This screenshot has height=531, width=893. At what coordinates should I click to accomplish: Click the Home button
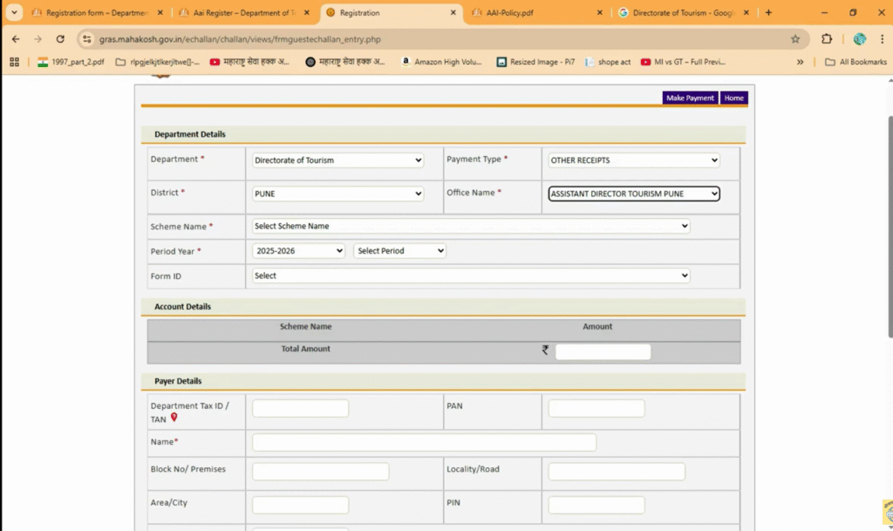coord(734,98)
